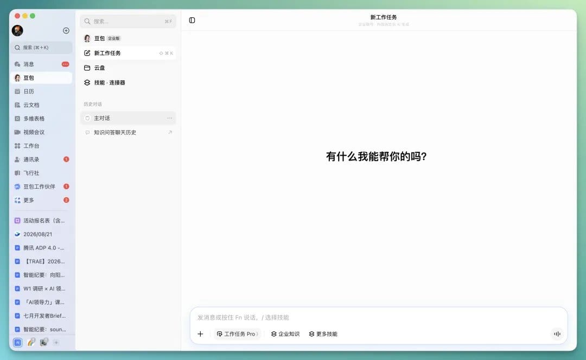Screen dimensions: 586x360
Task: Open pinned doc 腾讯 ADP 4.0
Action: (41, 248)
